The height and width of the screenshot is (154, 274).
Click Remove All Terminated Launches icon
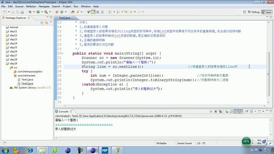[220, 111]
